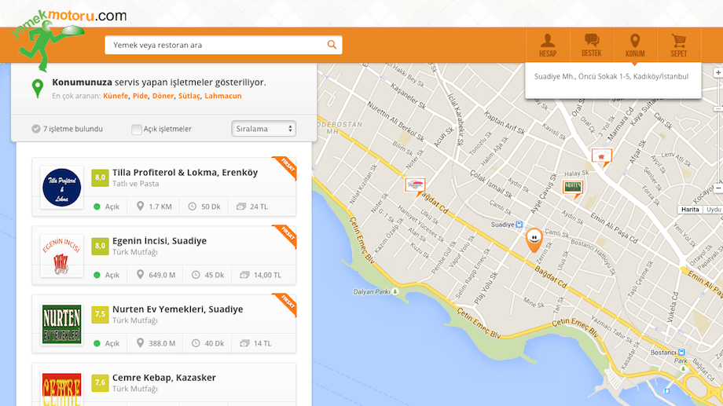Click the 8,0 rating badge for Egenin İncisi
Image resolution: width=723 pixels, height=406 pixels.
(100, 246)
